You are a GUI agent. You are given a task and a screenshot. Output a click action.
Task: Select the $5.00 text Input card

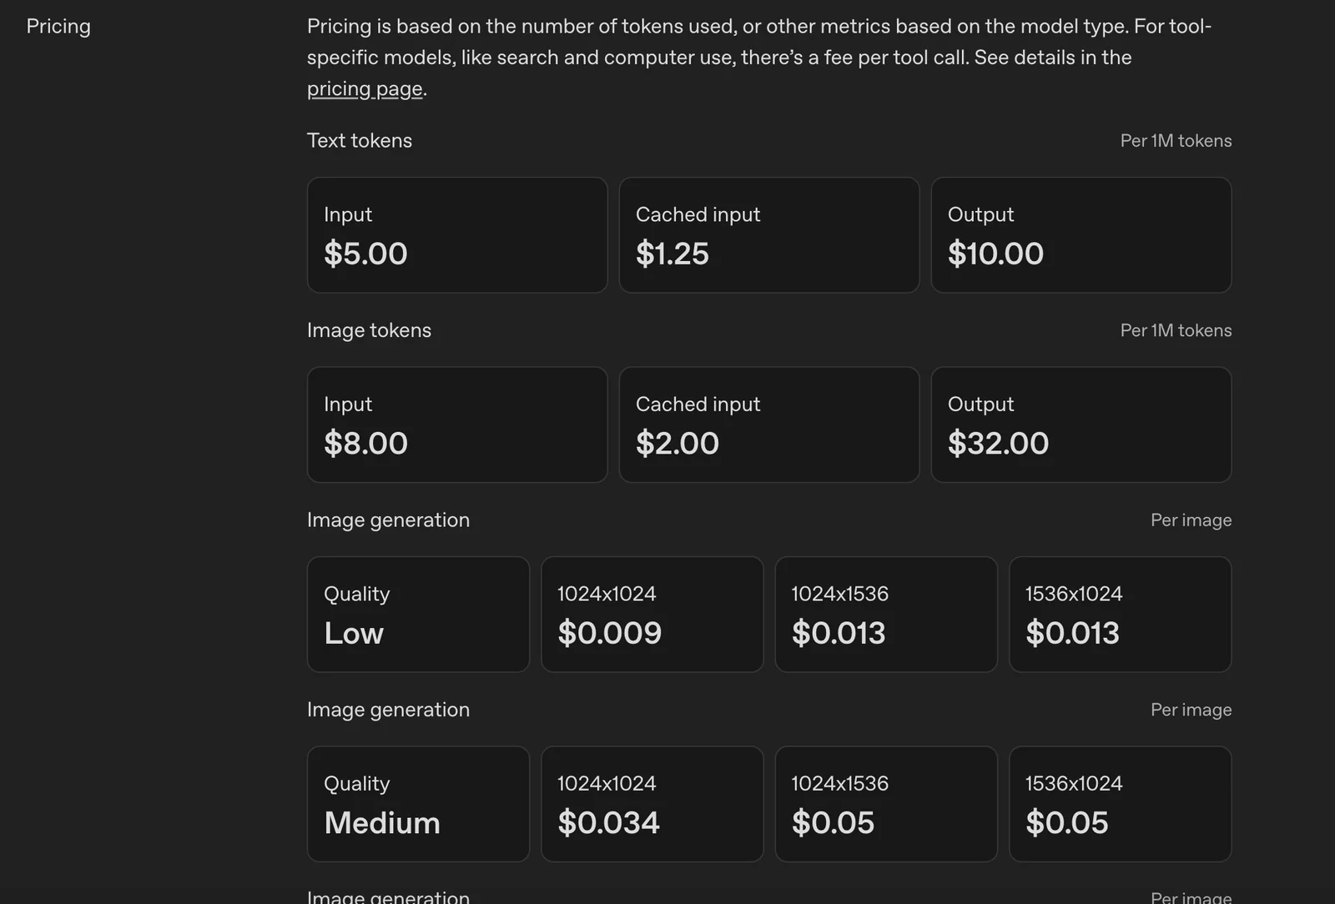pyautogui.click(x=457, y=235)
